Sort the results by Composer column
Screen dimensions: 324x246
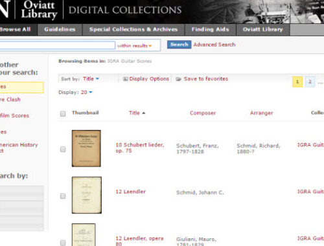pyautogui.click(x=203, y=113)
